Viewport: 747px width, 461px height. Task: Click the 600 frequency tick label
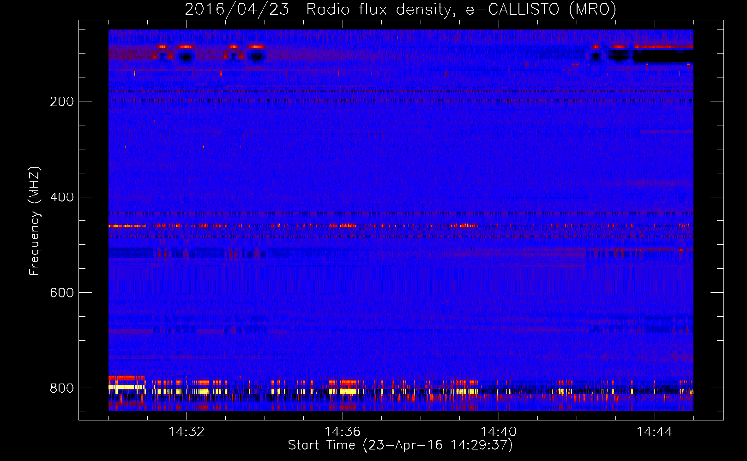pos(62,293)
